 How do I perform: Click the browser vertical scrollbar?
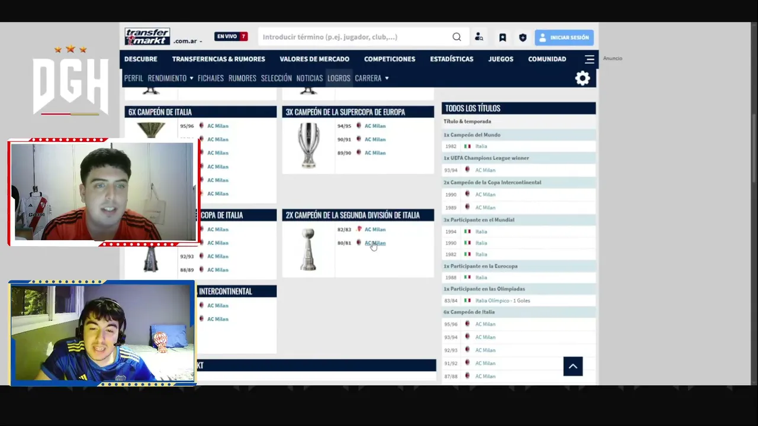(754, 204)
